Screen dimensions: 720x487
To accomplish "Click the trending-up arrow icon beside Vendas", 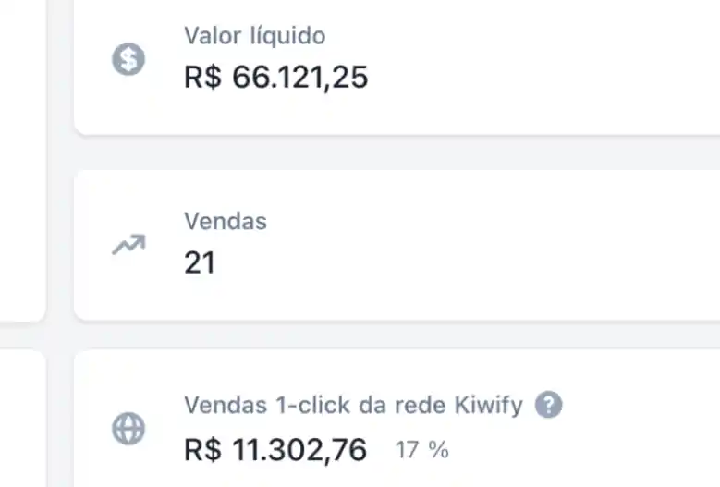I will tap(128, 245).
